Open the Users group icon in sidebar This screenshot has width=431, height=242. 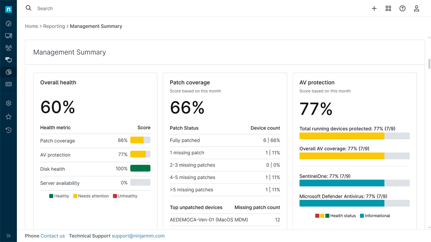pos(8,48)
